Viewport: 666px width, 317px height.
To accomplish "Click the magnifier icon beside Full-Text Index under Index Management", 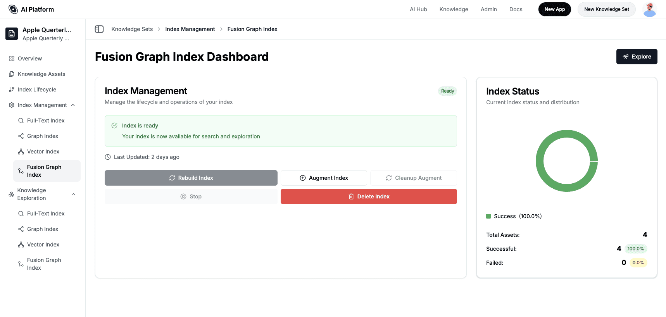I will coord(21,121).
